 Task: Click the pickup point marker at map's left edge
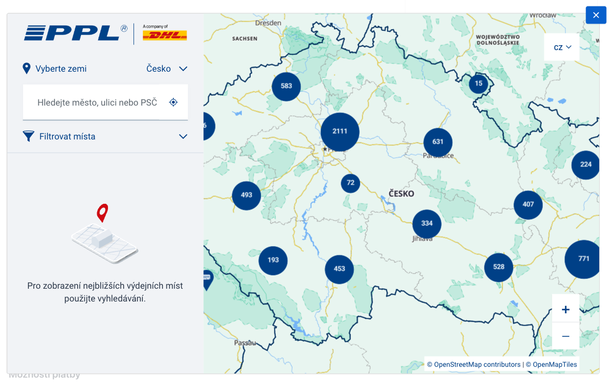pyautogui.click(x=208, y=279)
